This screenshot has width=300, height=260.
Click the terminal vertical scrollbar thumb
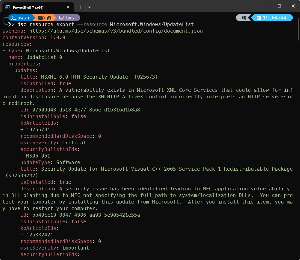[298, 29]
